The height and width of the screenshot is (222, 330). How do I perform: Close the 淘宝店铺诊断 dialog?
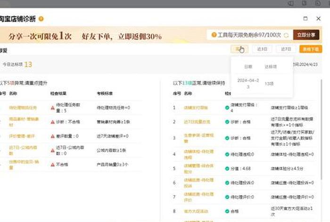318,18
